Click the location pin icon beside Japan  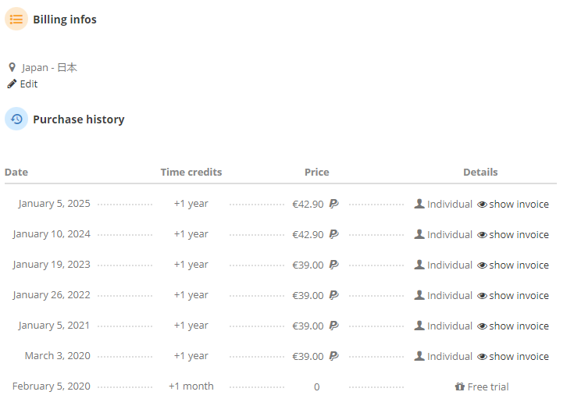click(12, 67)
